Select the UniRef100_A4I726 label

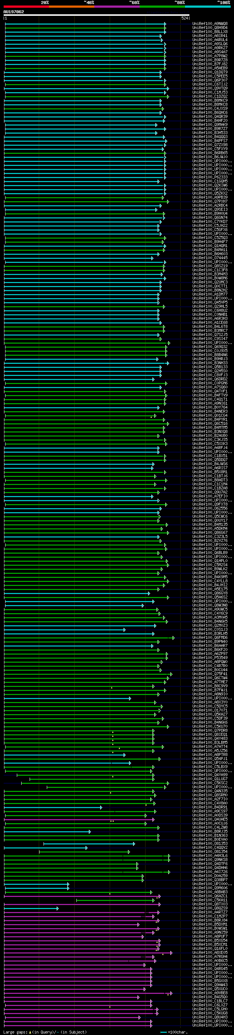click(x=210, y=872)
